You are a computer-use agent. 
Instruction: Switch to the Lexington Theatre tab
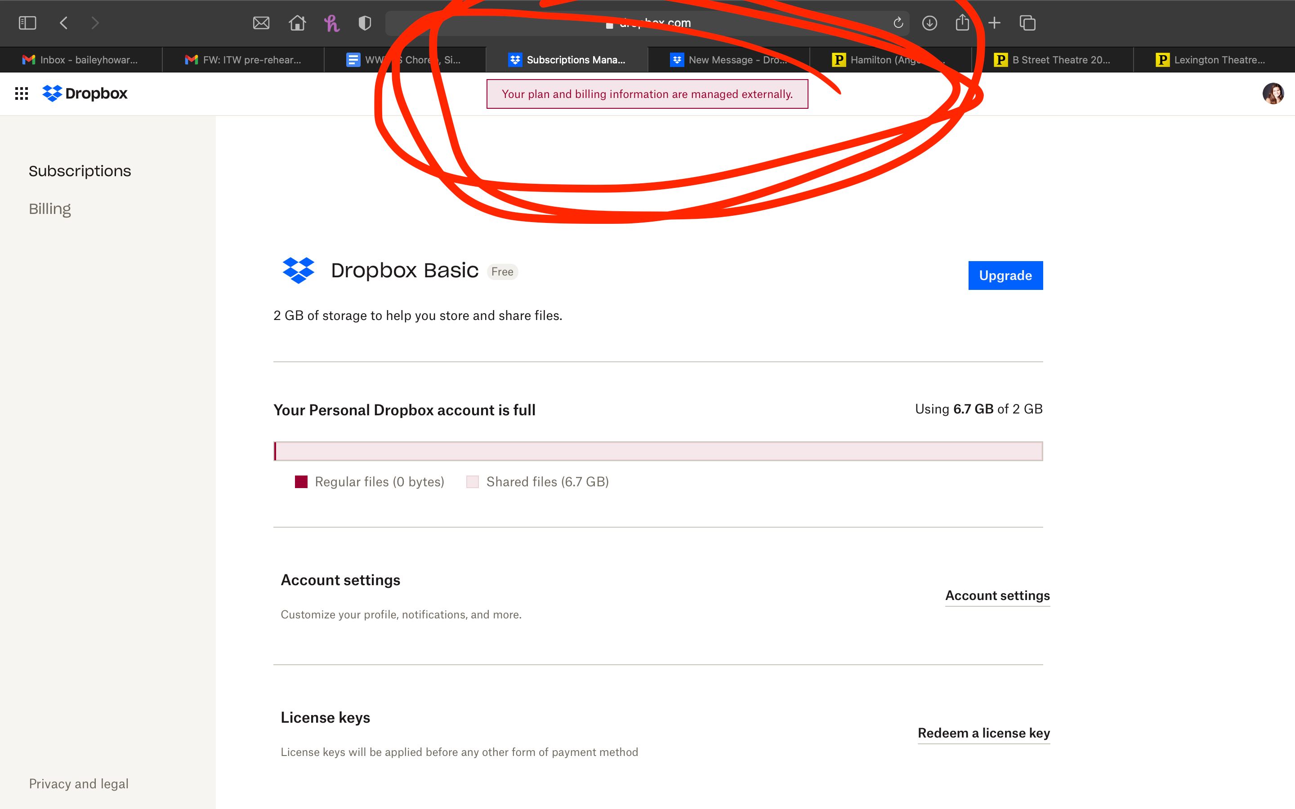click(x=1214, y=60)
